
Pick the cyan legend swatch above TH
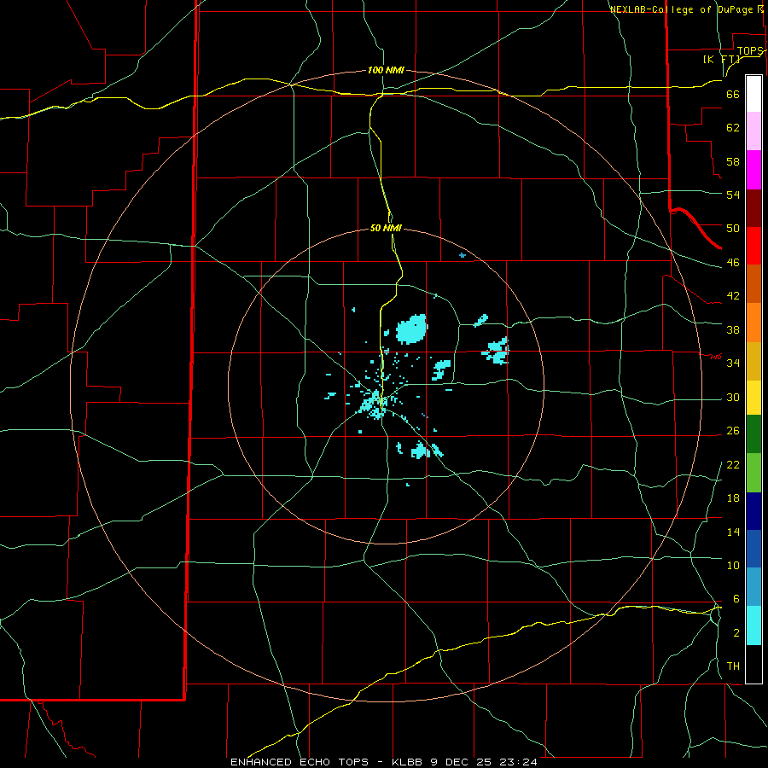753,626
